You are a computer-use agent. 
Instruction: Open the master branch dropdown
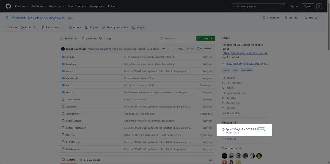(69, 39)
